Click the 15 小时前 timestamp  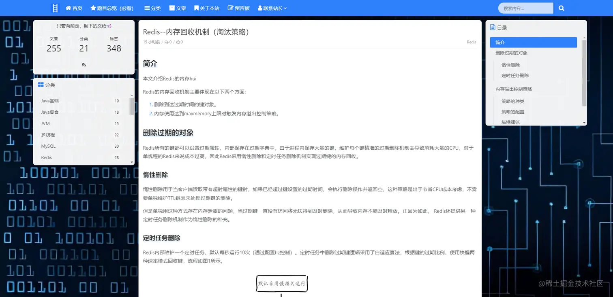click(x=151, y=42)
